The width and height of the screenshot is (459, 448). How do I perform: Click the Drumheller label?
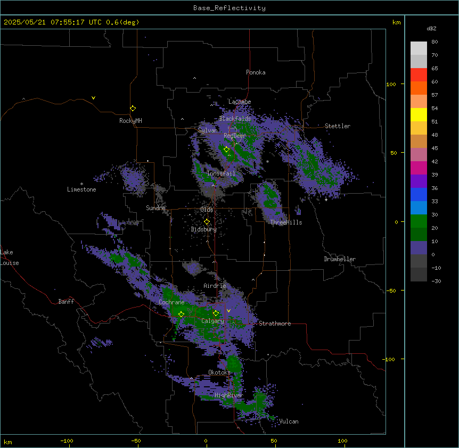[340, 259]
